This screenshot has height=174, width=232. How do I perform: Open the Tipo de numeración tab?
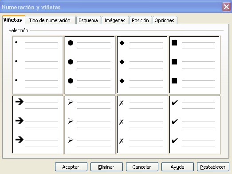click(50, 20)
